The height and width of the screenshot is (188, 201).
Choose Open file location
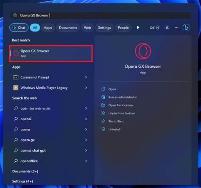[x=120, y=105]
